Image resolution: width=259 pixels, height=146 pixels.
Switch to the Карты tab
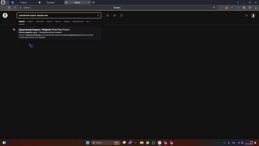pyautogui.click(x=58, y=21)
